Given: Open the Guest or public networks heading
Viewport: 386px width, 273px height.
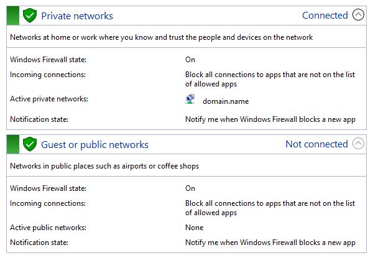Looking at the screenshot, I should [x=94, y=145].
